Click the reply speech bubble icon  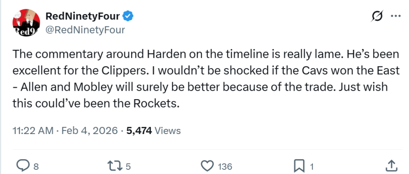coord(22,165)
